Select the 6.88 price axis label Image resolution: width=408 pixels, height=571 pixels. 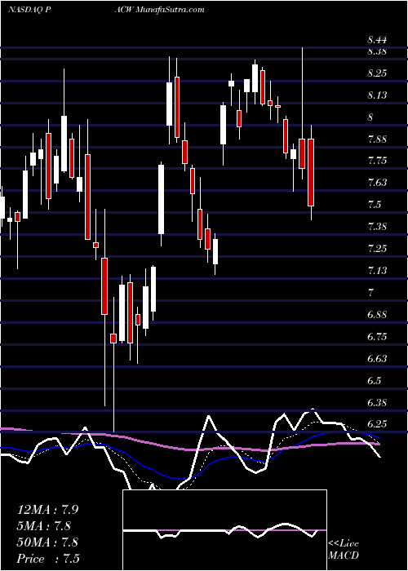click(x=377, y=315)
